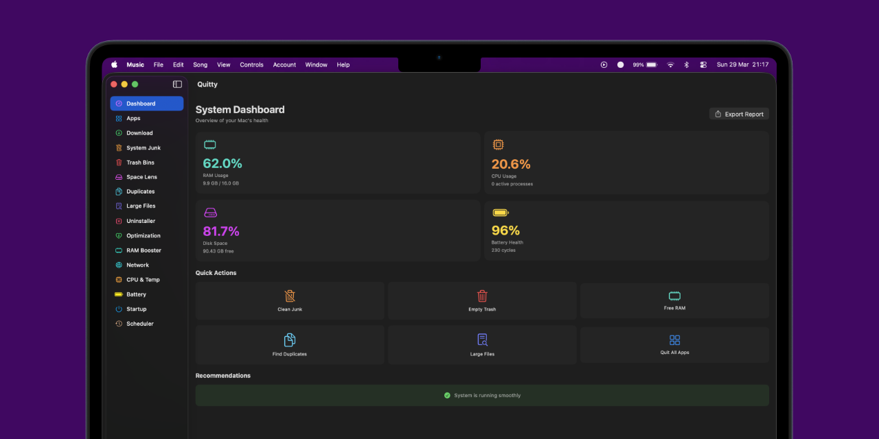Click the Quick Actions heading
The image size is (879, 439).
(x=216, y=273)
